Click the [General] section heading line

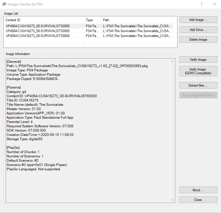14,62
